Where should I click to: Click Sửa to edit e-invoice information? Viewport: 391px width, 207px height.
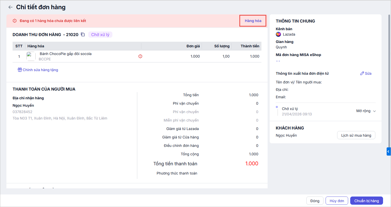(x=368, y=73)
